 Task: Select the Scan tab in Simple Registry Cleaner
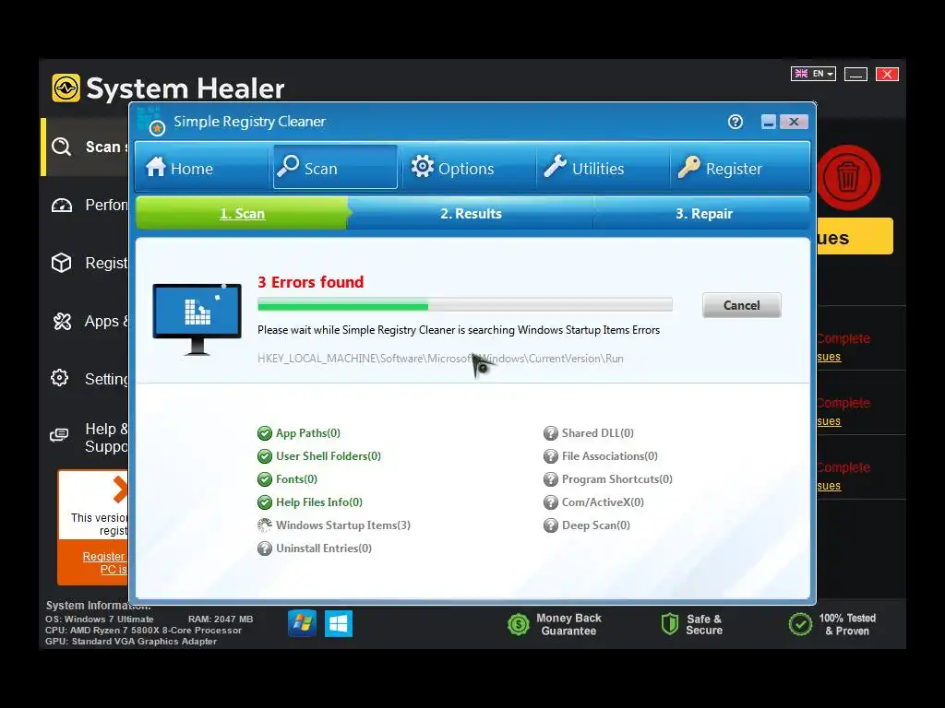point(335,168)
